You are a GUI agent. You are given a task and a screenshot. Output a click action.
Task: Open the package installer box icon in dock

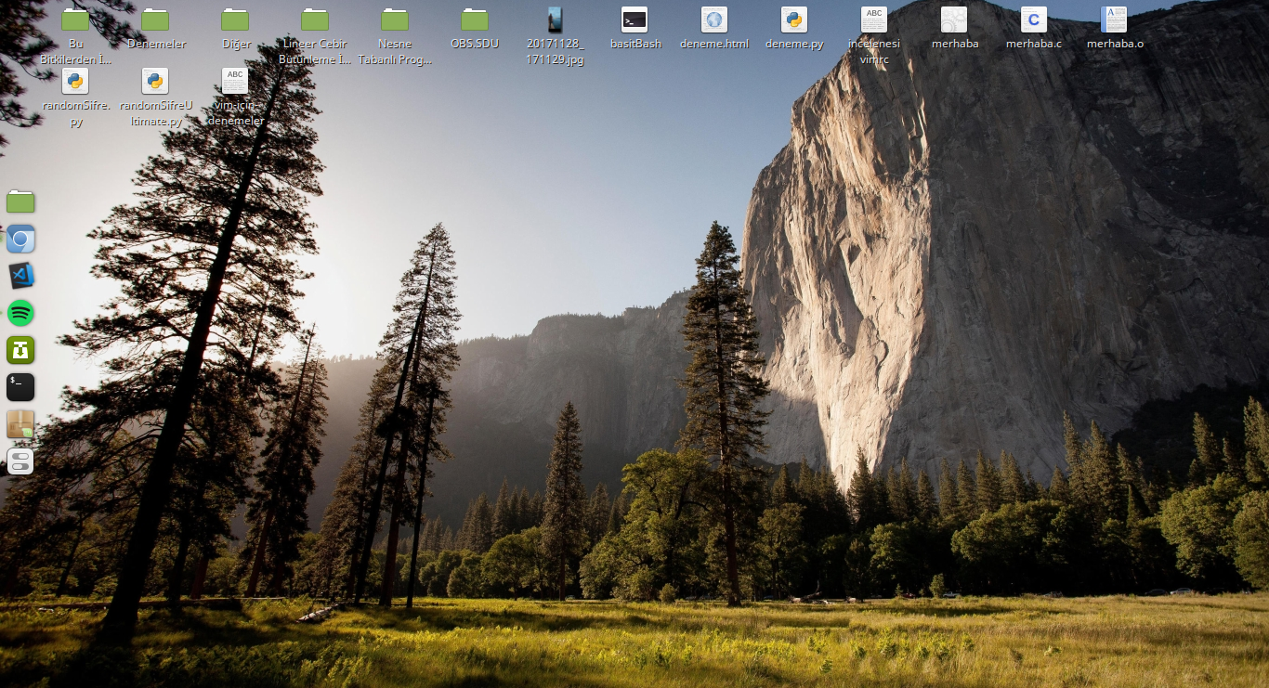click(x=20, y=424)
